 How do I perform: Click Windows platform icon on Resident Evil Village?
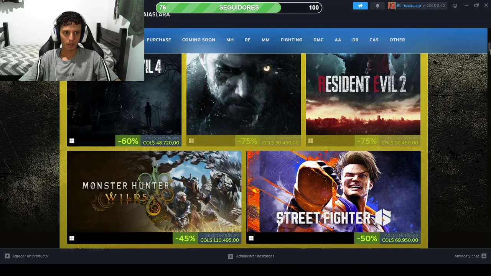191,141
